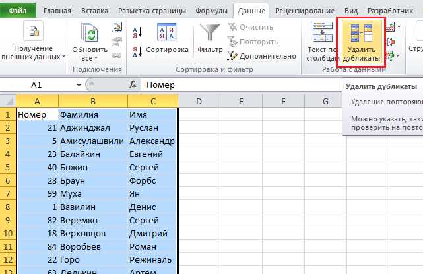Select cell with Воробьев
This screenshot has height=274, width=423.
(93, 247)
